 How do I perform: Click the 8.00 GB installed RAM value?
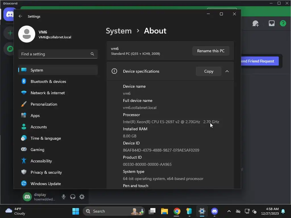point(130,136)
